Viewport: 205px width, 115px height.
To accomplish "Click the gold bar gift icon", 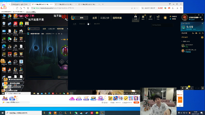I will coord(126,98).
